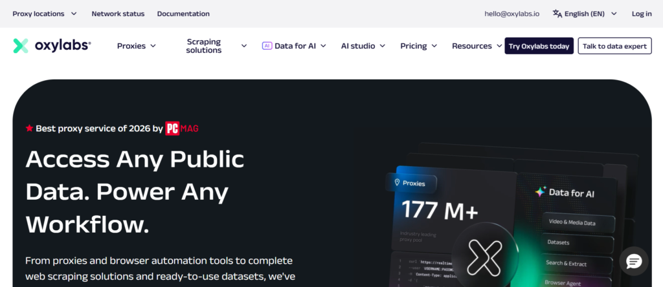The image size is (663, 287).
Task: Click the 'Best proxy service of 2026 by' text
Action: [x=99, y=128]
